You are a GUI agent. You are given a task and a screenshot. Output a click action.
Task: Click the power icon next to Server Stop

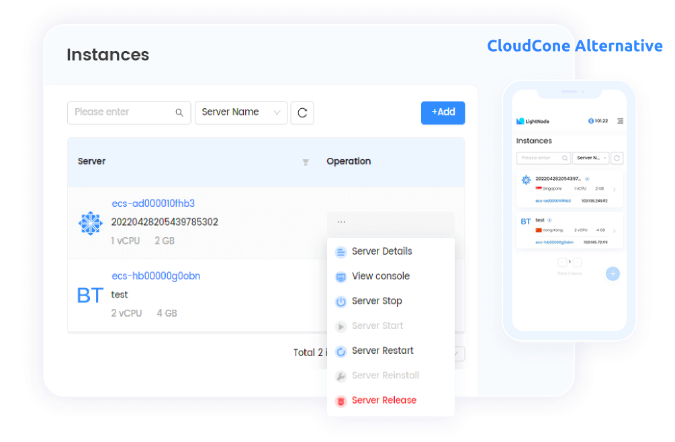[341, 301]
